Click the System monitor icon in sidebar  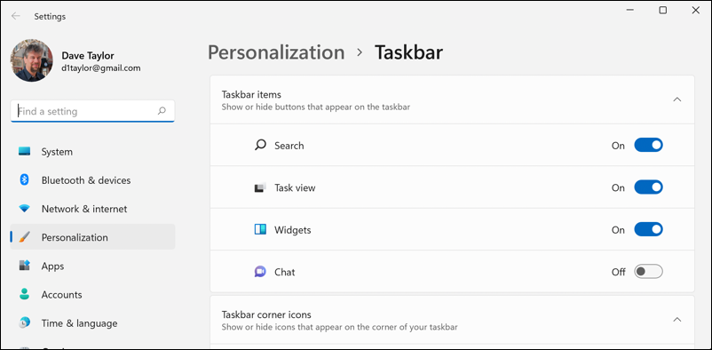point(25,151)
